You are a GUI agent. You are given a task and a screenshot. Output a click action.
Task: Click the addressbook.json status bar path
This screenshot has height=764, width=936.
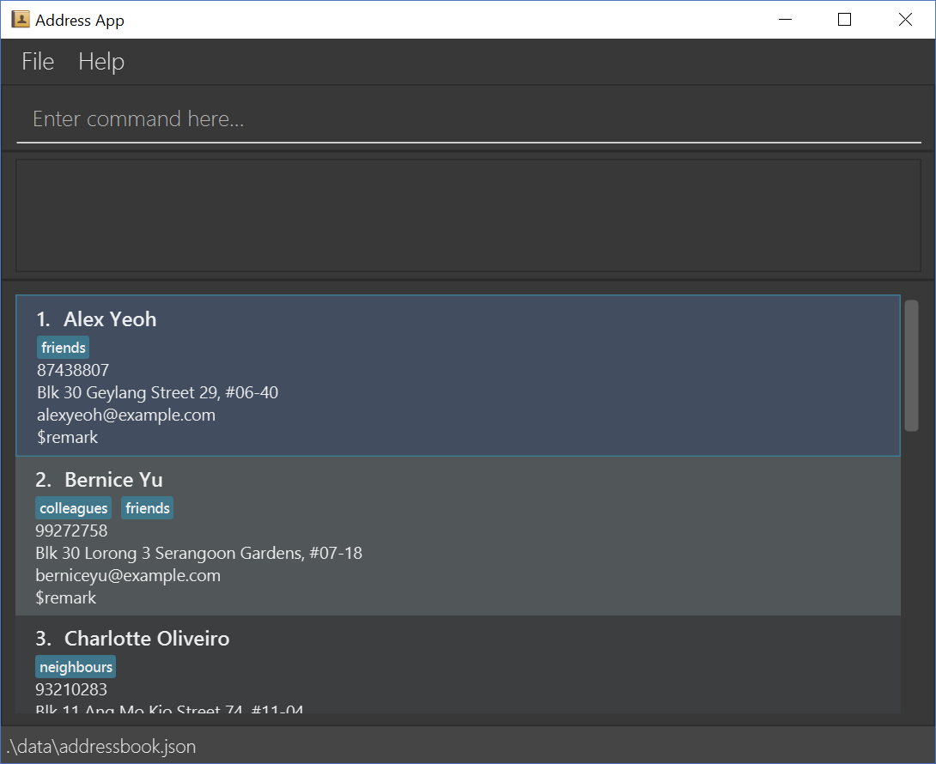(x=101, y=746)
